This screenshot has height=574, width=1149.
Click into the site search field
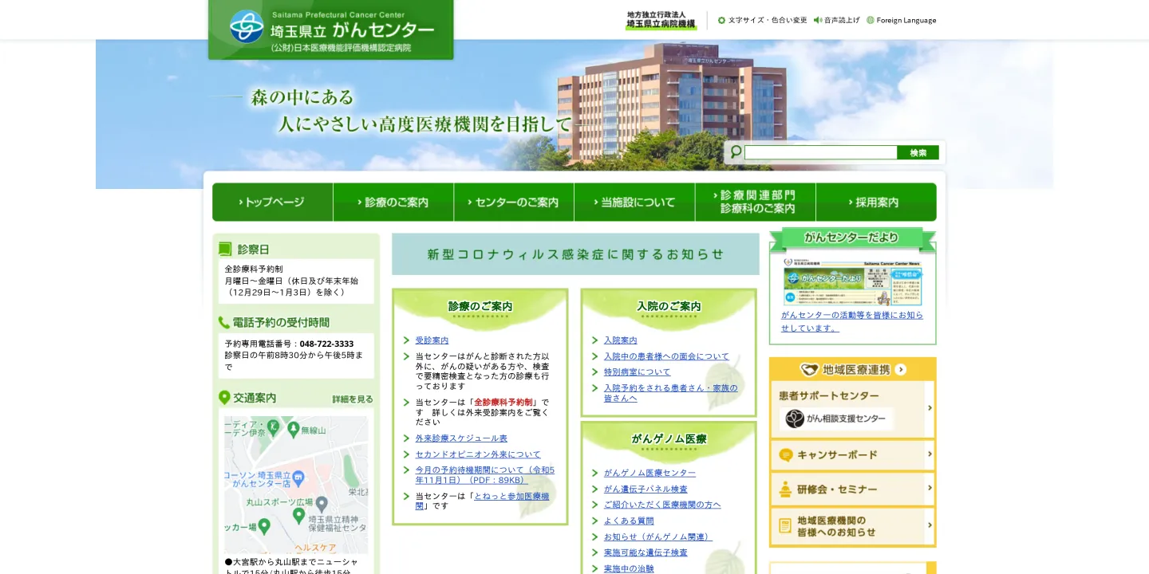(821, 152)
